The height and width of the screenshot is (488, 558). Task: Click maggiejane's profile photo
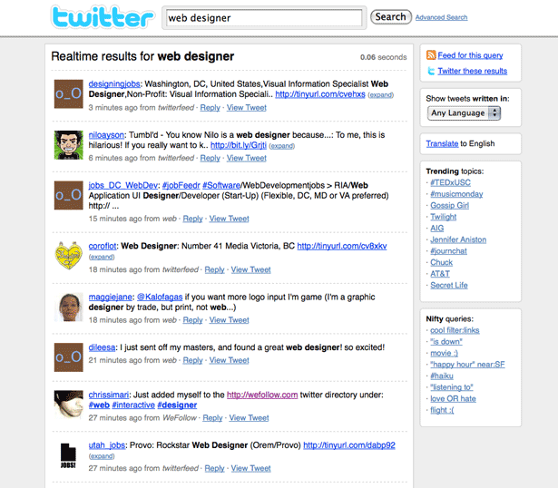pyautogui.click(x=68, y=307)
